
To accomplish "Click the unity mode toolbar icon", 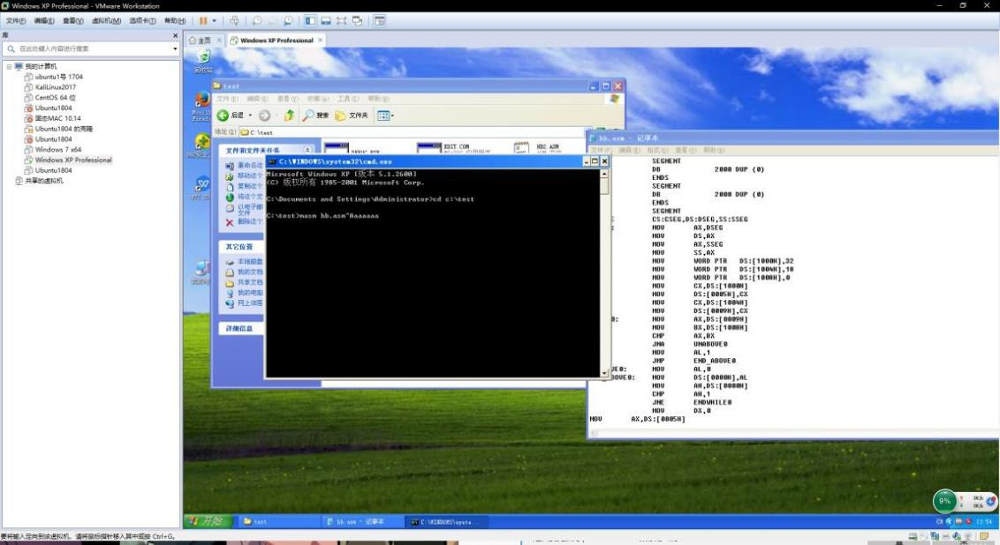I will (357, 21).
